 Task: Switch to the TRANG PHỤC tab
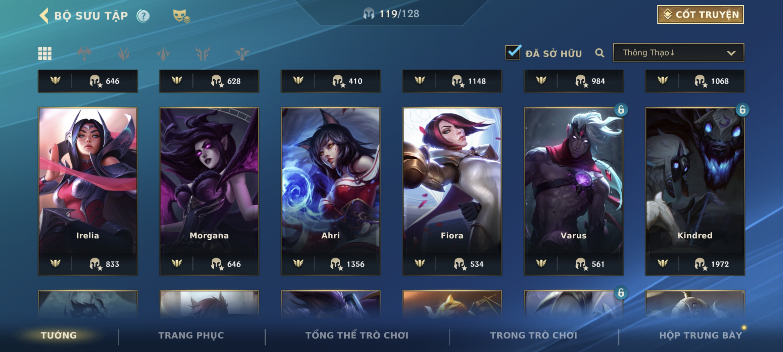click(x=191, y=335)
